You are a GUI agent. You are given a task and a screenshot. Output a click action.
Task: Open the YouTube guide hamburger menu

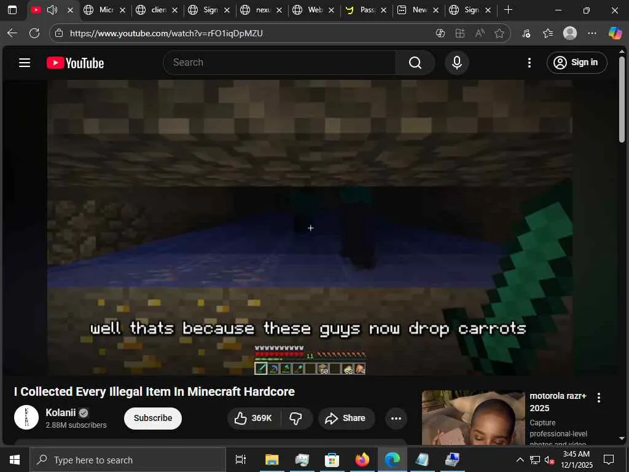pyautogui.click(x=25, y=63)
